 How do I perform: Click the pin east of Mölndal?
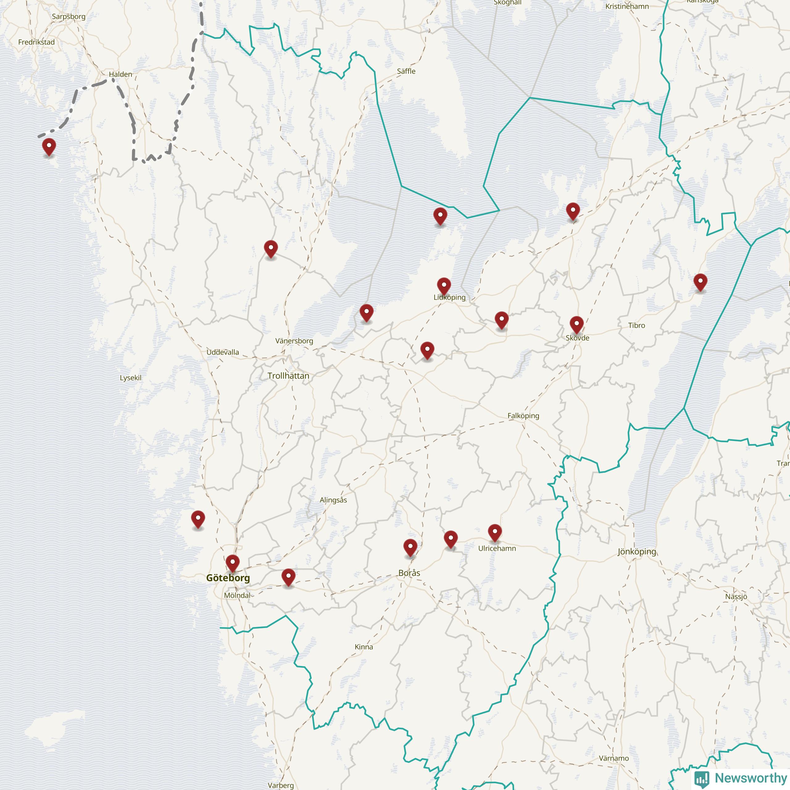pos(288,576)
